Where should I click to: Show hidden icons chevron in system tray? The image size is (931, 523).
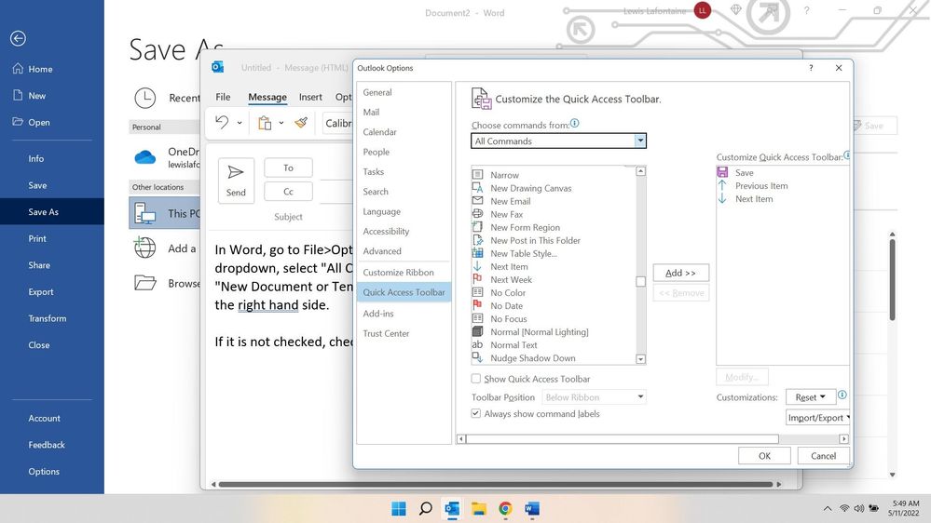828,508
